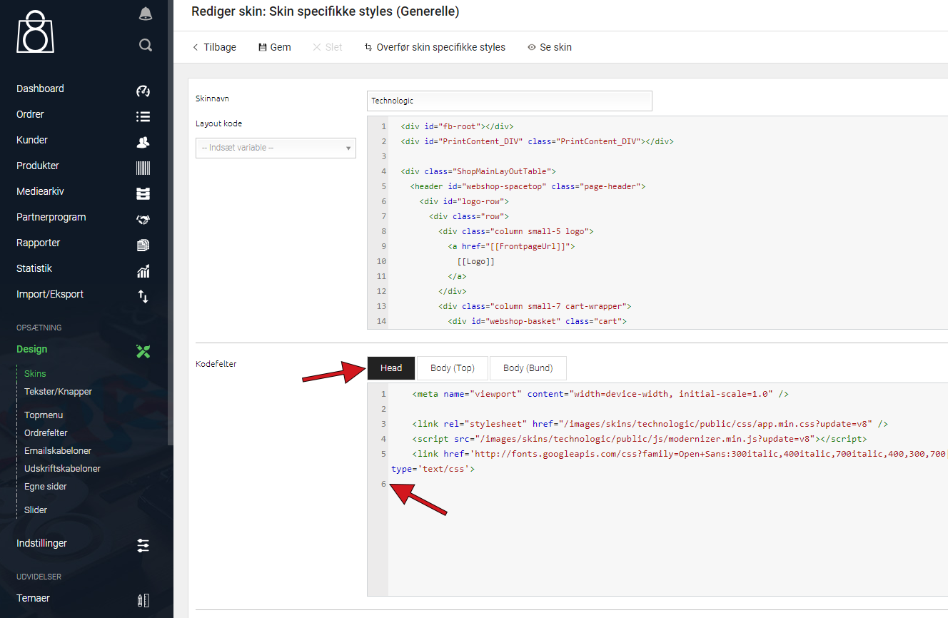
Task: Go back using the Tilbage button
Action: pyautogui.click(x=214, y=47)
